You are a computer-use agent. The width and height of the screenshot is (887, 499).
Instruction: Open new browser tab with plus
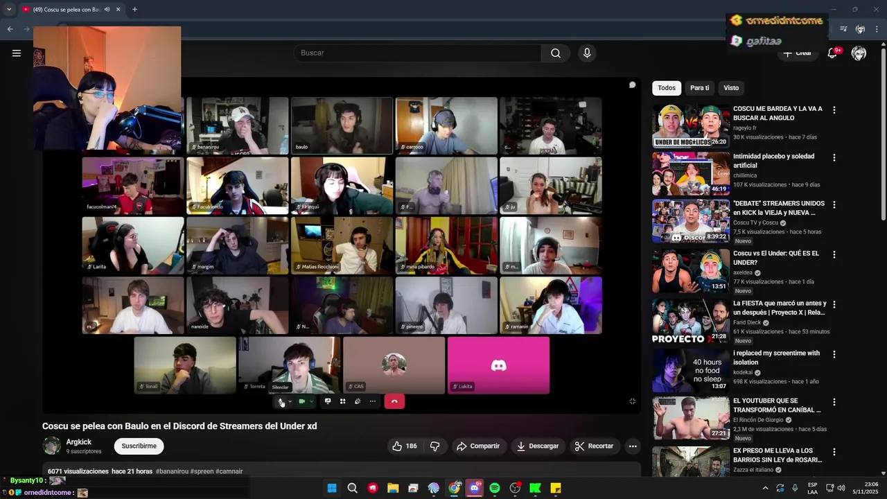point(134,9)
